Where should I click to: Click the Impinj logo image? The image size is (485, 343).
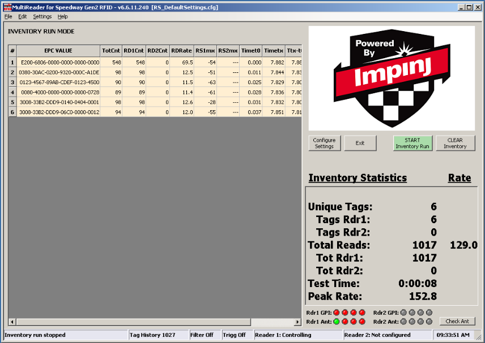click(x=392, y=78)
